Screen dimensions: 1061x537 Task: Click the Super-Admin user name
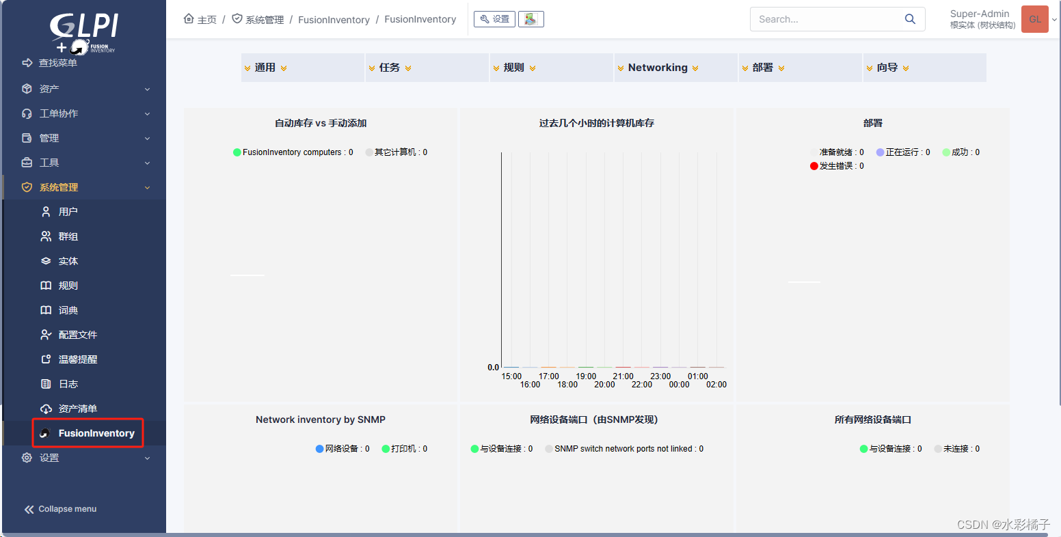(x=980, y=14)
